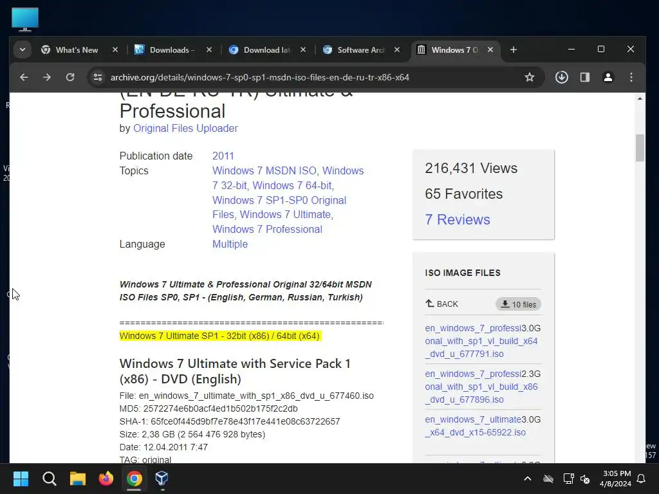Open Original Files Uploader profile link
The height and width of the screenshot is (494, 659).
[x=185, y=129]
